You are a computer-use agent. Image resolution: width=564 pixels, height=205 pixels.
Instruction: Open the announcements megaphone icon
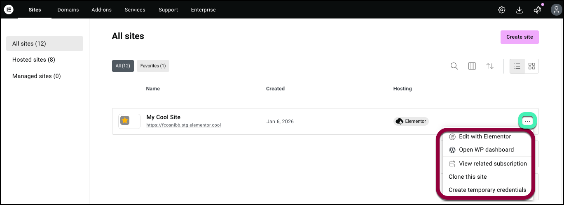point(537,10)
